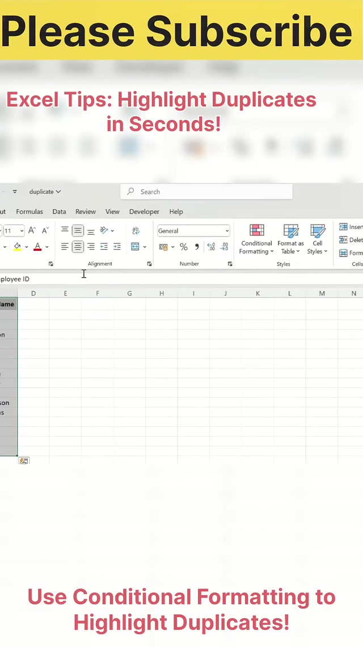The image size is (363, 647).
Task: Expand the General number format dropdown
Action: click(227, 231)
